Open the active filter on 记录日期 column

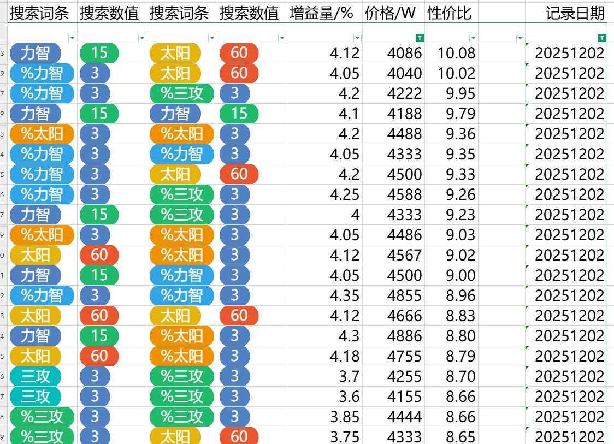[601, 38]
